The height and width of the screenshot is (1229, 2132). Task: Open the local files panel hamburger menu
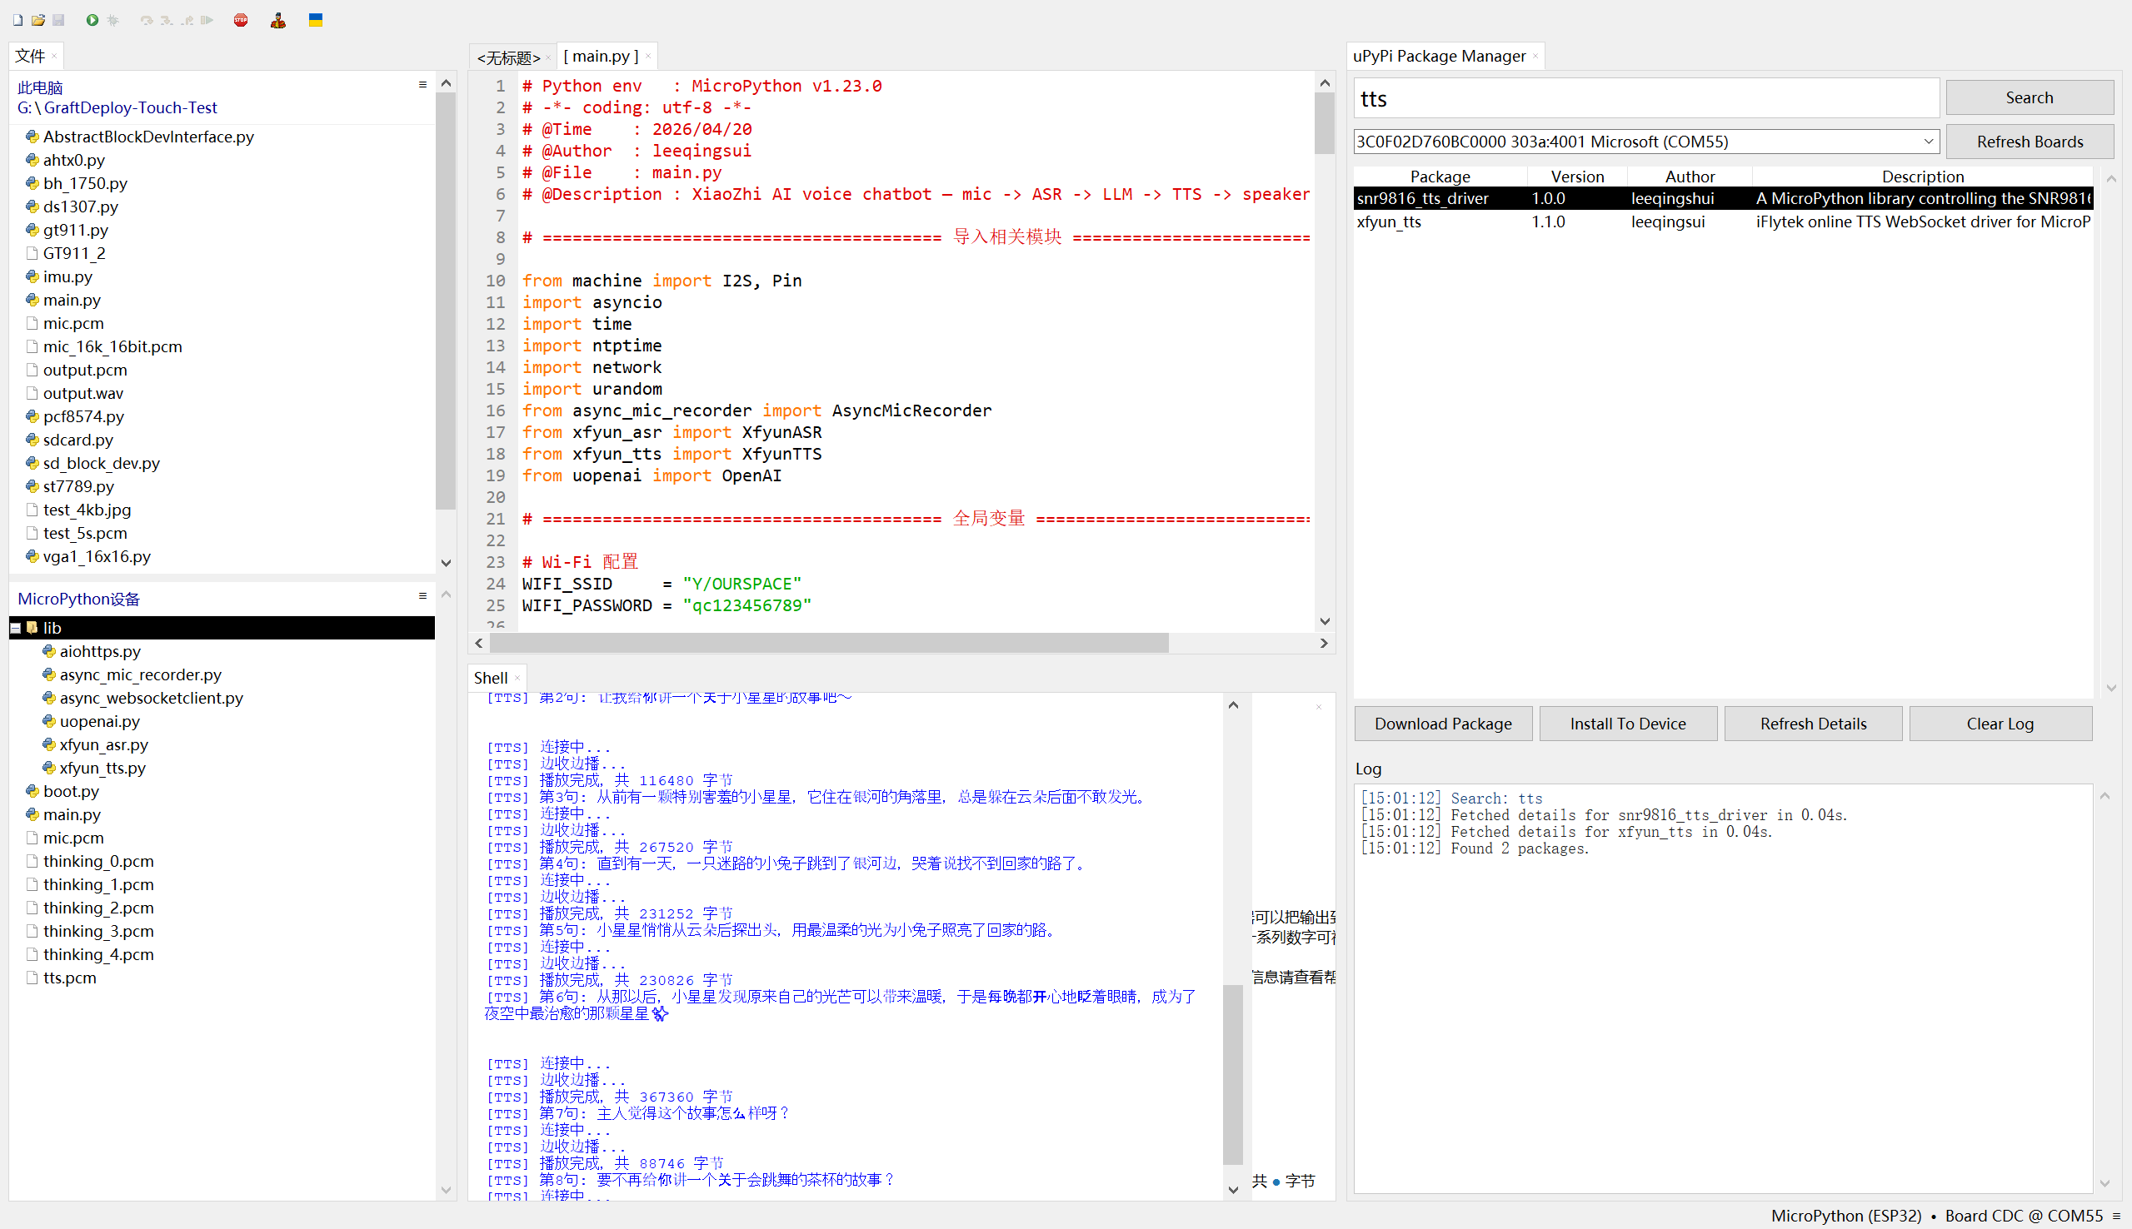pos(422,84)
